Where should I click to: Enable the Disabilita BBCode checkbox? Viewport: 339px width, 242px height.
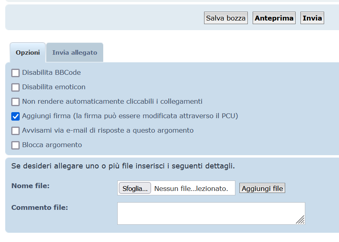16,73
